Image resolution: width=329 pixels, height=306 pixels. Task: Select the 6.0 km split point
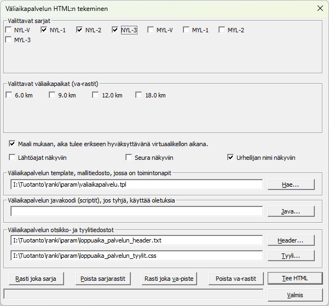click(x=9, y=95)
